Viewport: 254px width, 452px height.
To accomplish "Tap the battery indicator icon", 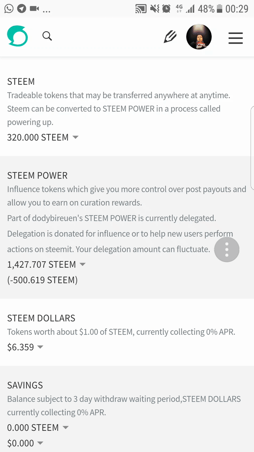I will point(219,9).
